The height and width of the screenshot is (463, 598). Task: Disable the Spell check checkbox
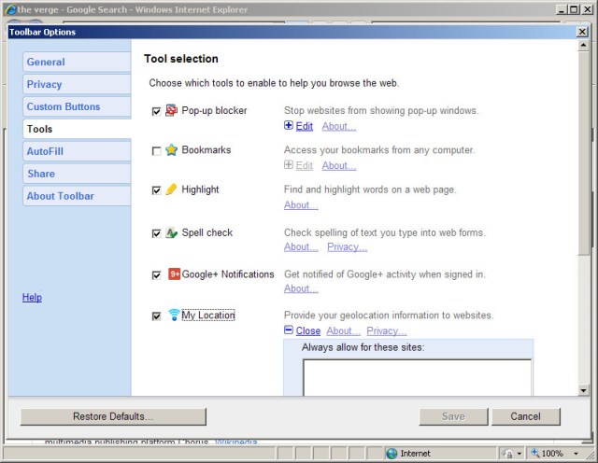(x=156, y=233)
